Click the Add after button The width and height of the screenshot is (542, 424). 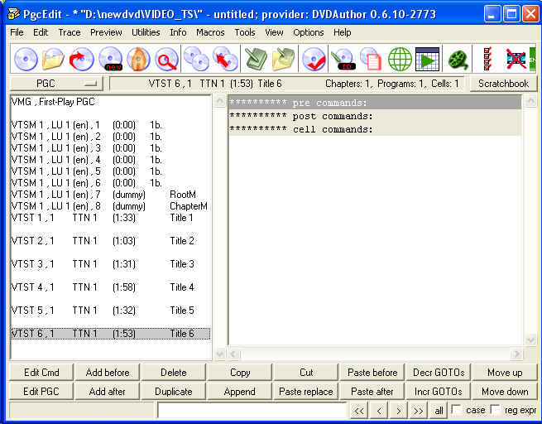[108, 392]
